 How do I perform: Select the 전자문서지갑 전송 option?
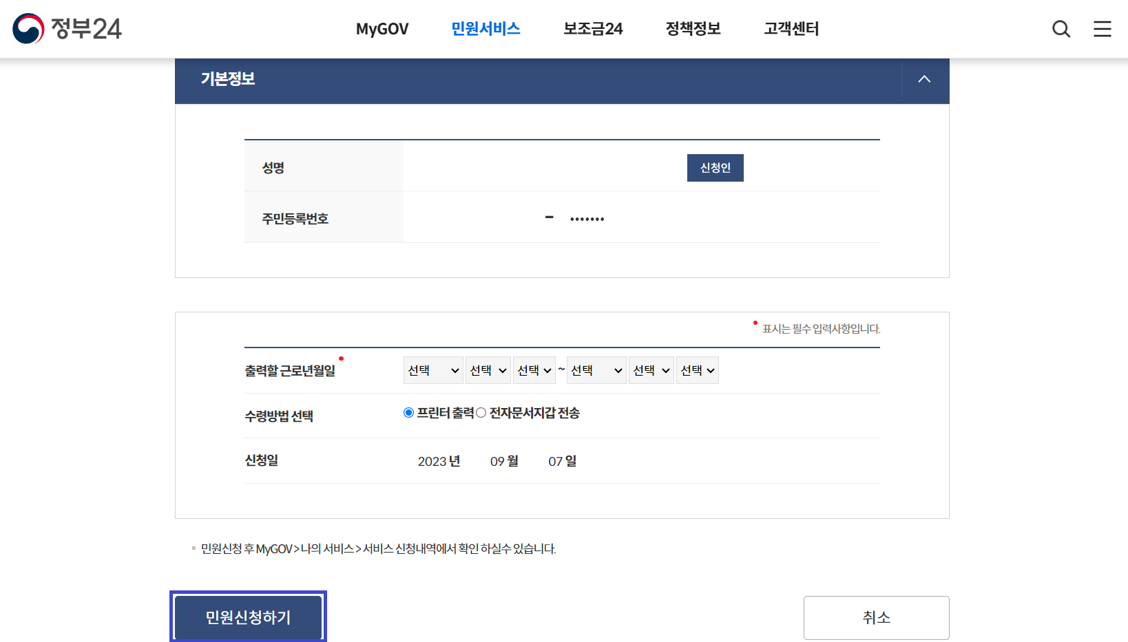click(x=481, y=412)
